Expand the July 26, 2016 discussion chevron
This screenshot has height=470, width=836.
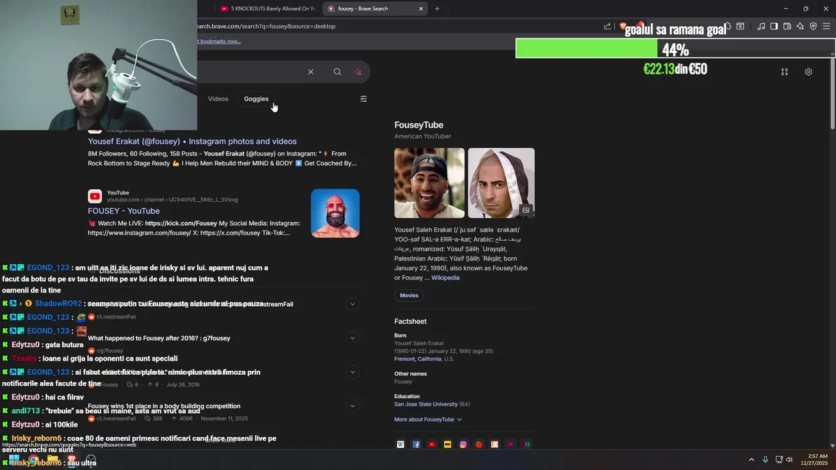(x=353, y=372)
